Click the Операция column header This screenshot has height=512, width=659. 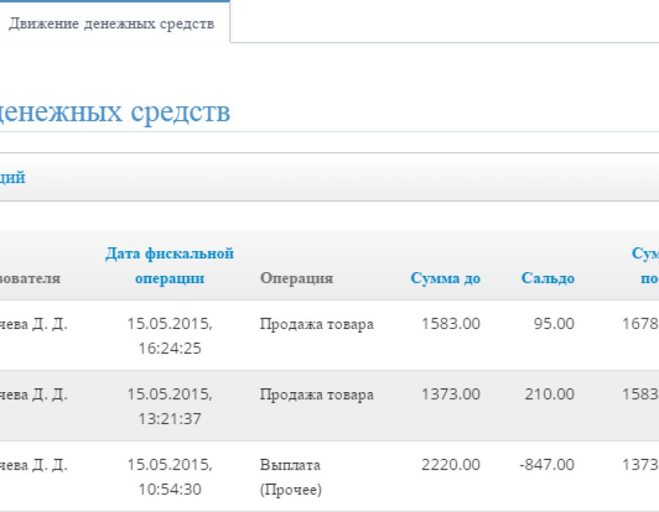point(297,278)
